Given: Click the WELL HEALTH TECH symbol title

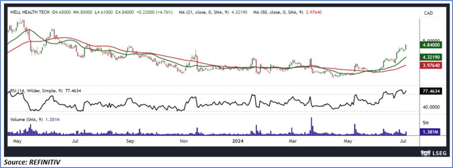Looking at the screenshot, I should click(x=30, y=12).
